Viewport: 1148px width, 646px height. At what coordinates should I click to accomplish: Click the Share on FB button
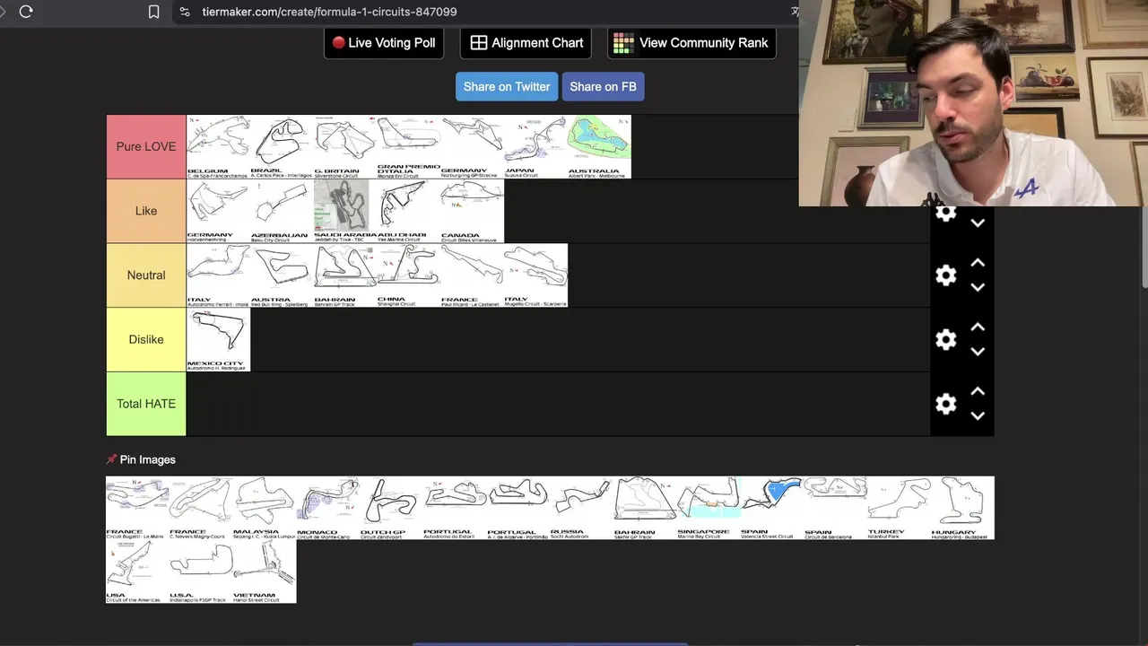603,86
